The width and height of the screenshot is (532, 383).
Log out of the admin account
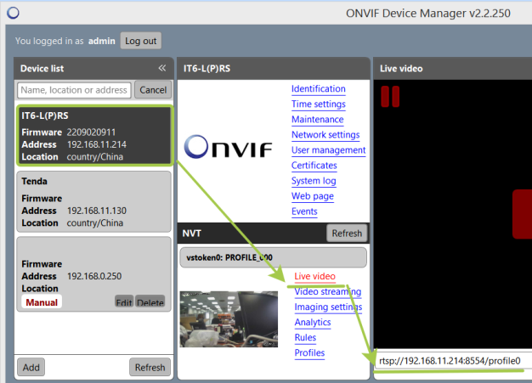click(140, 41)
